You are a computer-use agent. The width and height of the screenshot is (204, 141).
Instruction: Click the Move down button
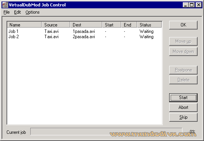tap(183, 51)
